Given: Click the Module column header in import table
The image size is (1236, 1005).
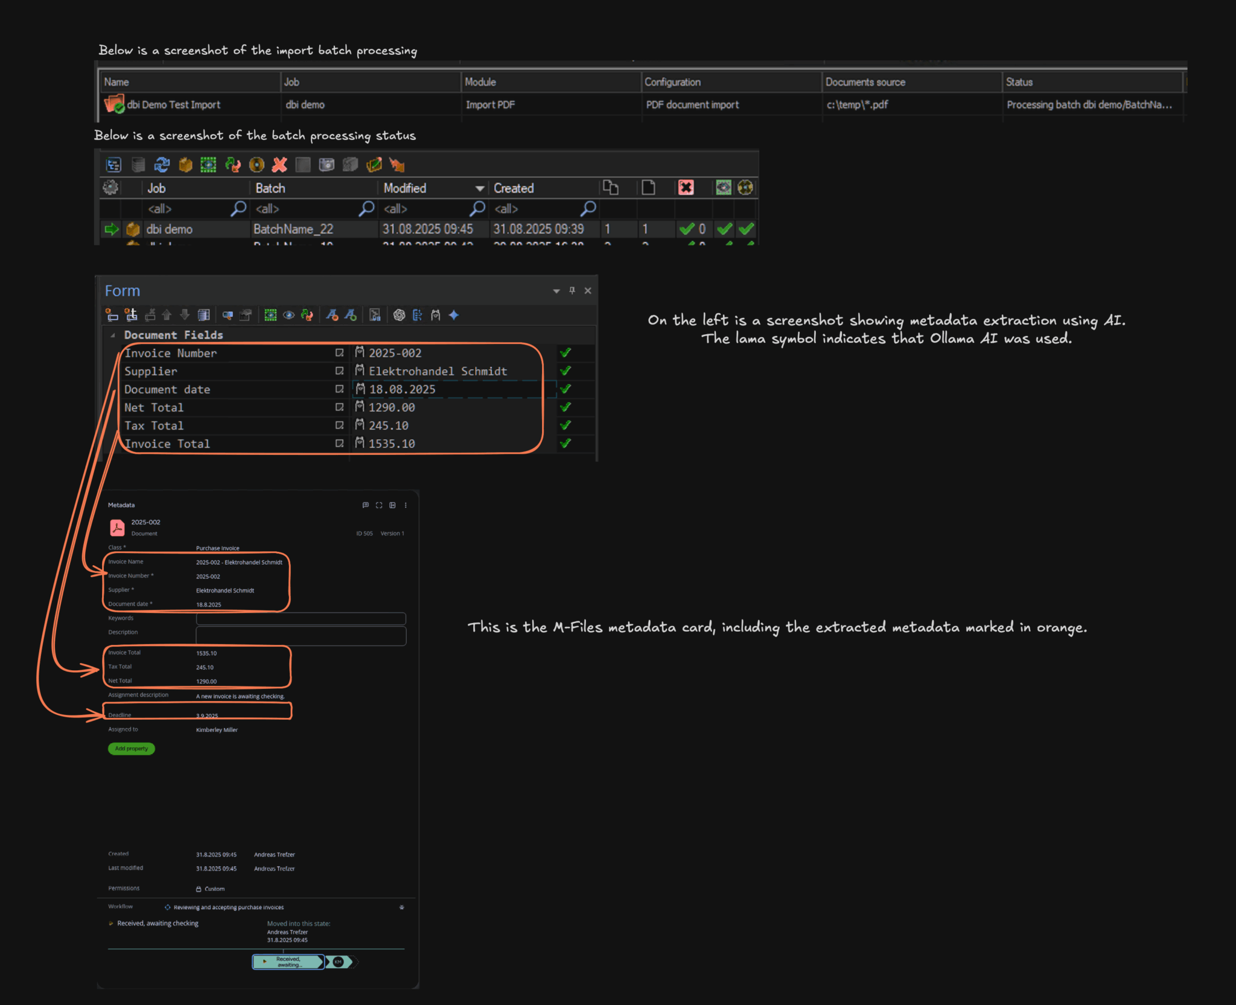Looking at the screenshot, I should tap(551, 82).
